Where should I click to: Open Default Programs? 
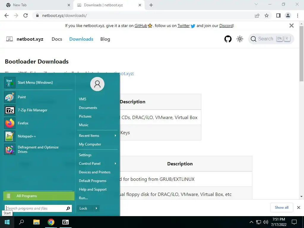[x=93, y=181]
